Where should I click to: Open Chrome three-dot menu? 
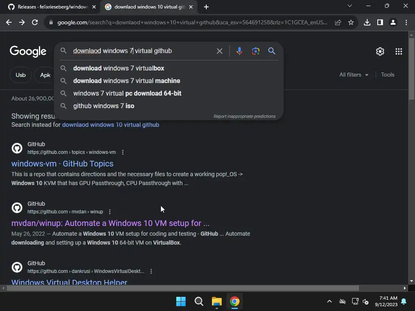(406, 23)
